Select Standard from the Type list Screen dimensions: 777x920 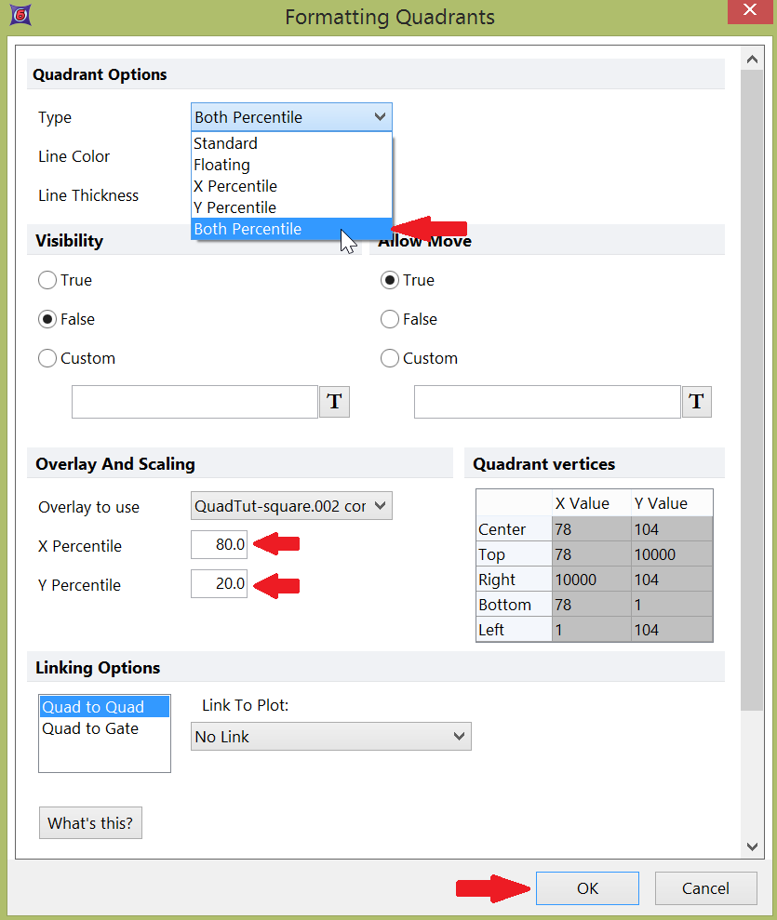[x=225, y=143]
